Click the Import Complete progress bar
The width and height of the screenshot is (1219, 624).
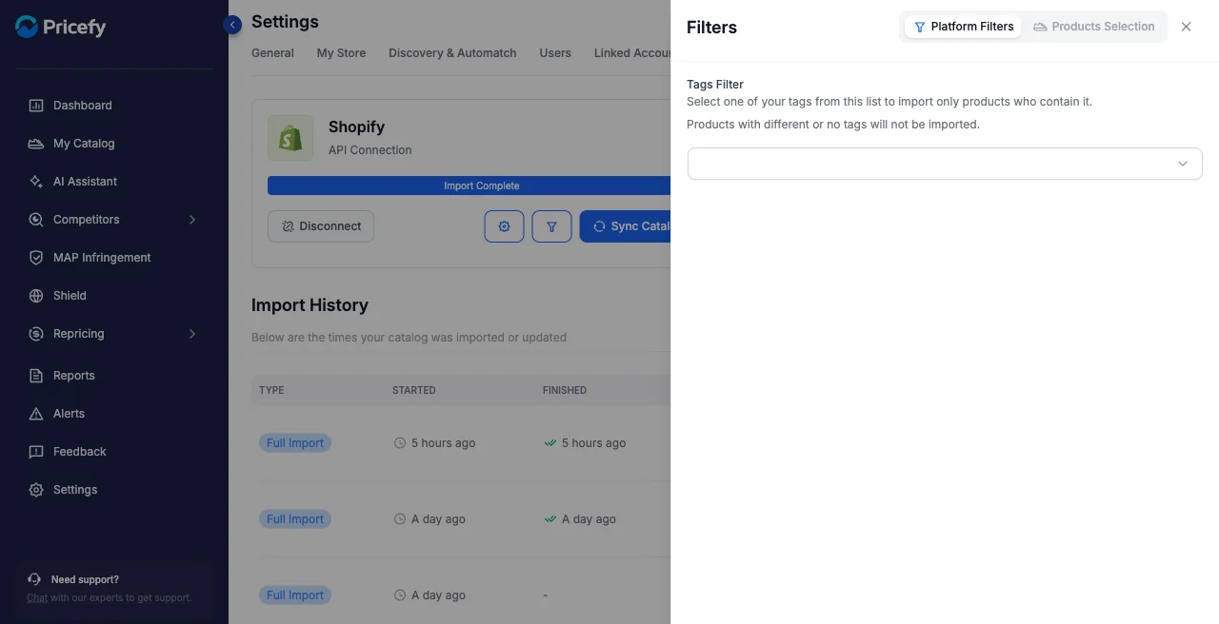coord(470,185)
